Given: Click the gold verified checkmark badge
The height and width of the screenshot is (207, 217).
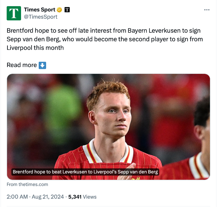Looking at the screenshot, I should [59, 10].
